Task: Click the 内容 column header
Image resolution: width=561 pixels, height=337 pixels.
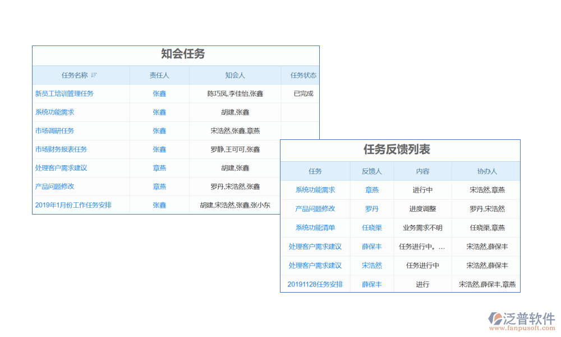Action: click(x=422, y=171)
